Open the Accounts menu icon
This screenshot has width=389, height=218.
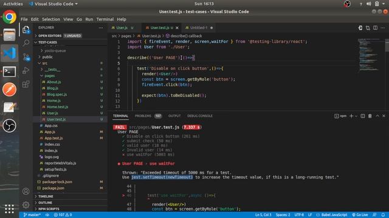pos(26,191)
